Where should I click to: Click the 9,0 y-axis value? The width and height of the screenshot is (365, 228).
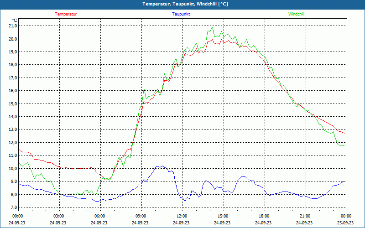14,181
